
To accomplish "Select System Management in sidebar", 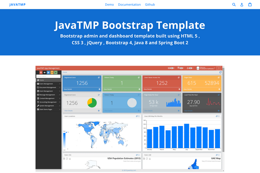I will click(x=48, y=105).
